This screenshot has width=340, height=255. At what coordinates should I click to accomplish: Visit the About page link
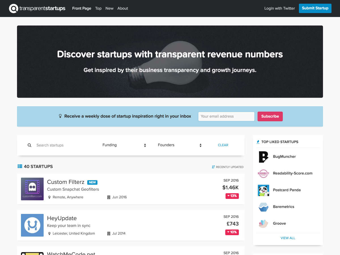pos(123,8)
